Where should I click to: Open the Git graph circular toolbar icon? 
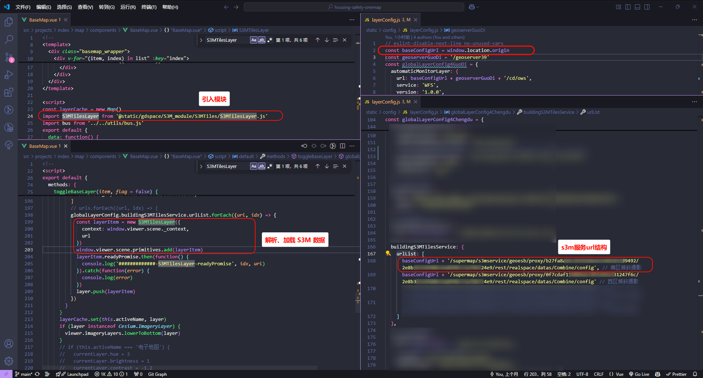(333, 146)
